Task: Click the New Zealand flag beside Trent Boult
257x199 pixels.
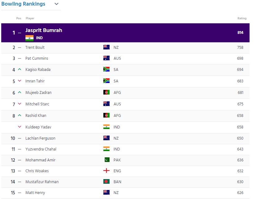Action: tap(106, 47)
